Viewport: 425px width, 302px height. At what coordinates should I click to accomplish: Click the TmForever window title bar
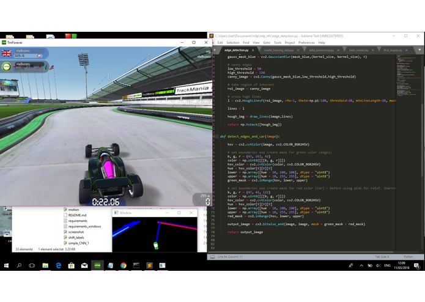click(106, 43)
